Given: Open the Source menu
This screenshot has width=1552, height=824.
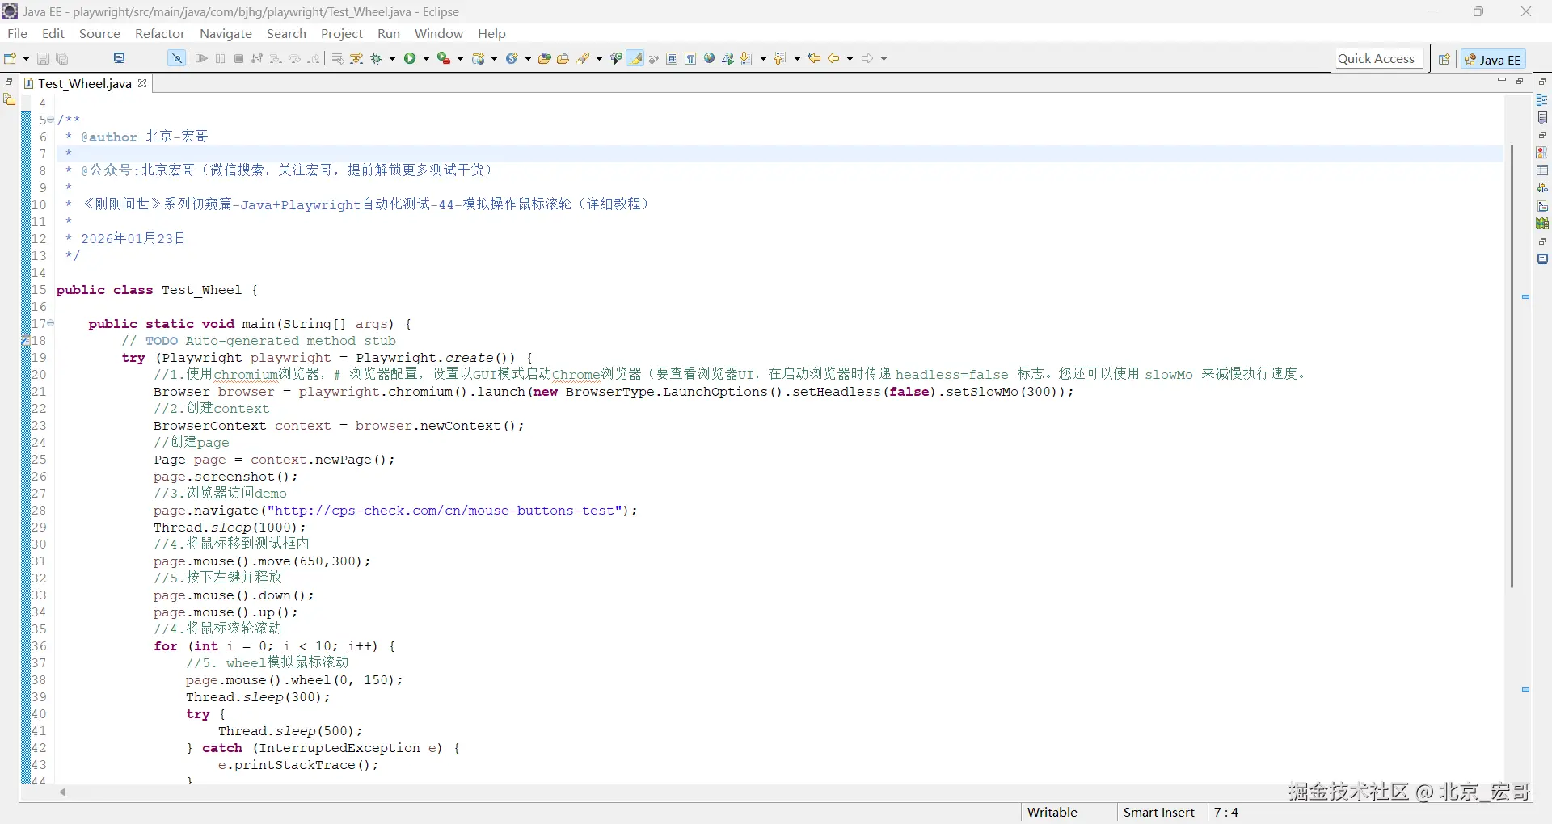Looking at the screenshot, I should [x=99, y=33].
